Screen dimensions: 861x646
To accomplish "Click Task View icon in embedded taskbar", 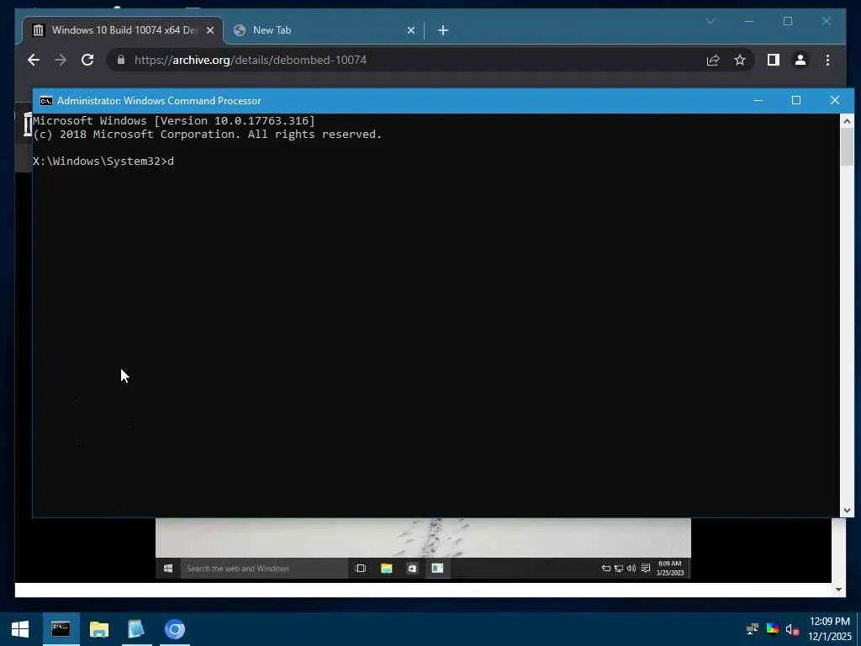I will (361, 569).
